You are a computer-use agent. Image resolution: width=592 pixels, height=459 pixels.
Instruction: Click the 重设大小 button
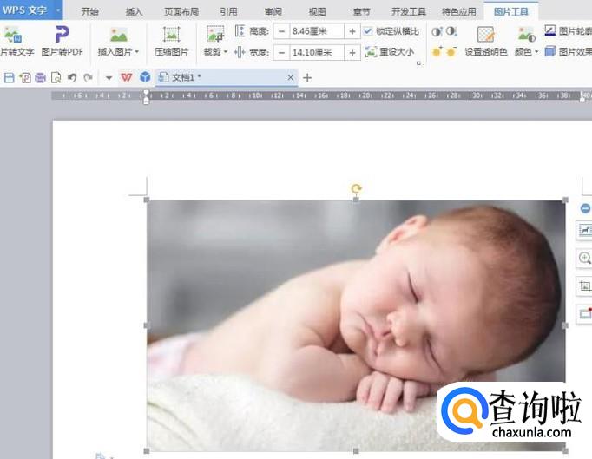point(391,52)
